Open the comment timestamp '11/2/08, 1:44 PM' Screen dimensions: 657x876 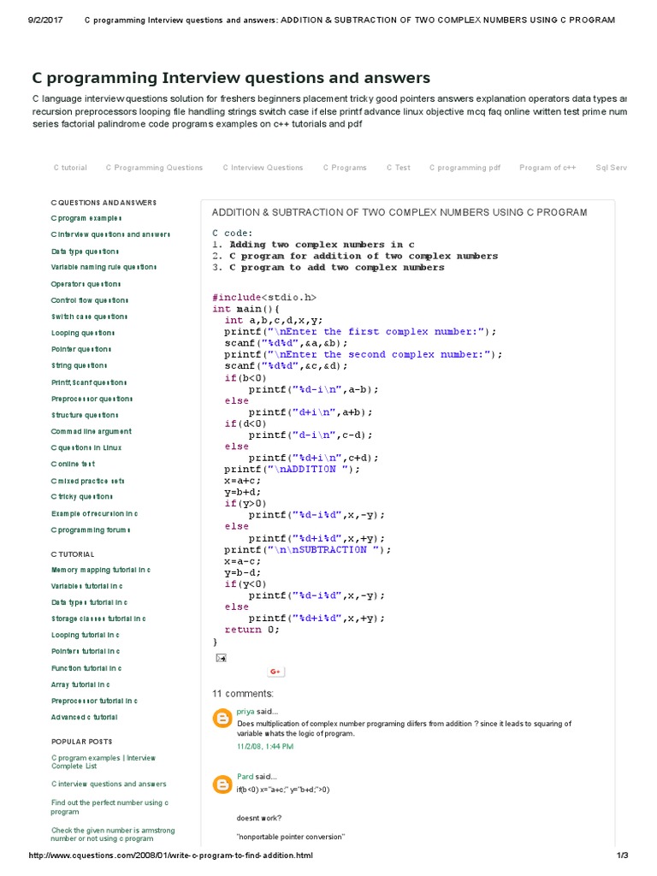(x=265, y=746)
